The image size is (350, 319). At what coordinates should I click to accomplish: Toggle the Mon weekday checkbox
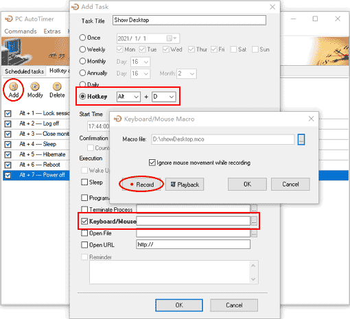tap(119, 49)
